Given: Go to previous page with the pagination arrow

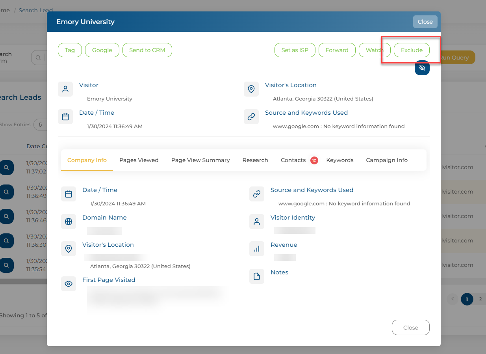Looking at the screenshot, I should click(453, 299).
